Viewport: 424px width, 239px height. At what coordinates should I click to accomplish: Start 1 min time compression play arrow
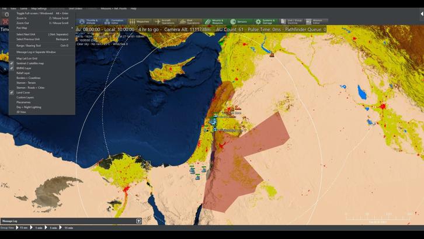click(32, 228)
